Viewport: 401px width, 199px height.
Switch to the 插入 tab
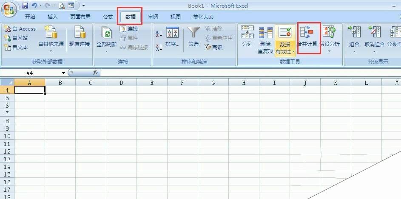pos(53,17)
